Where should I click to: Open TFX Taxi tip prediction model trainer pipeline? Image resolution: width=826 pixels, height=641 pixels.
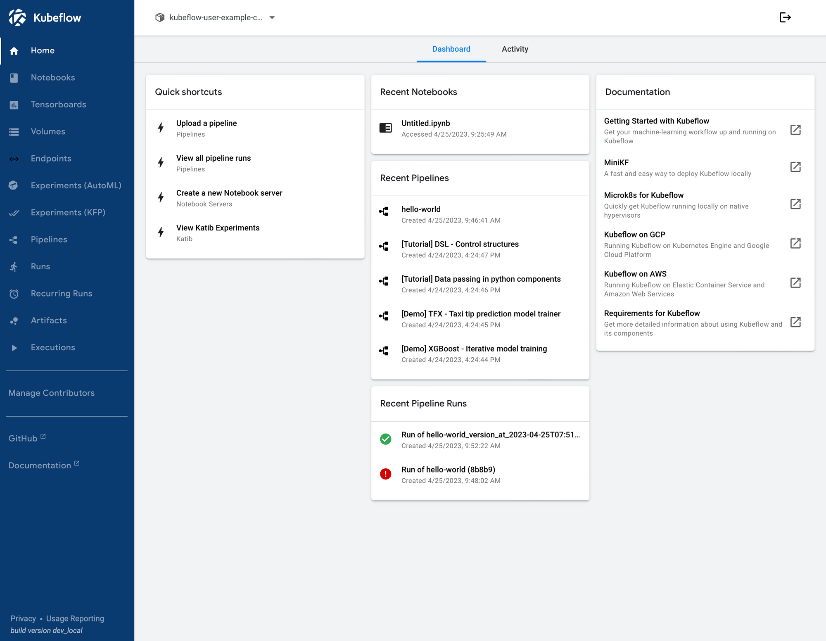point(480,319)
